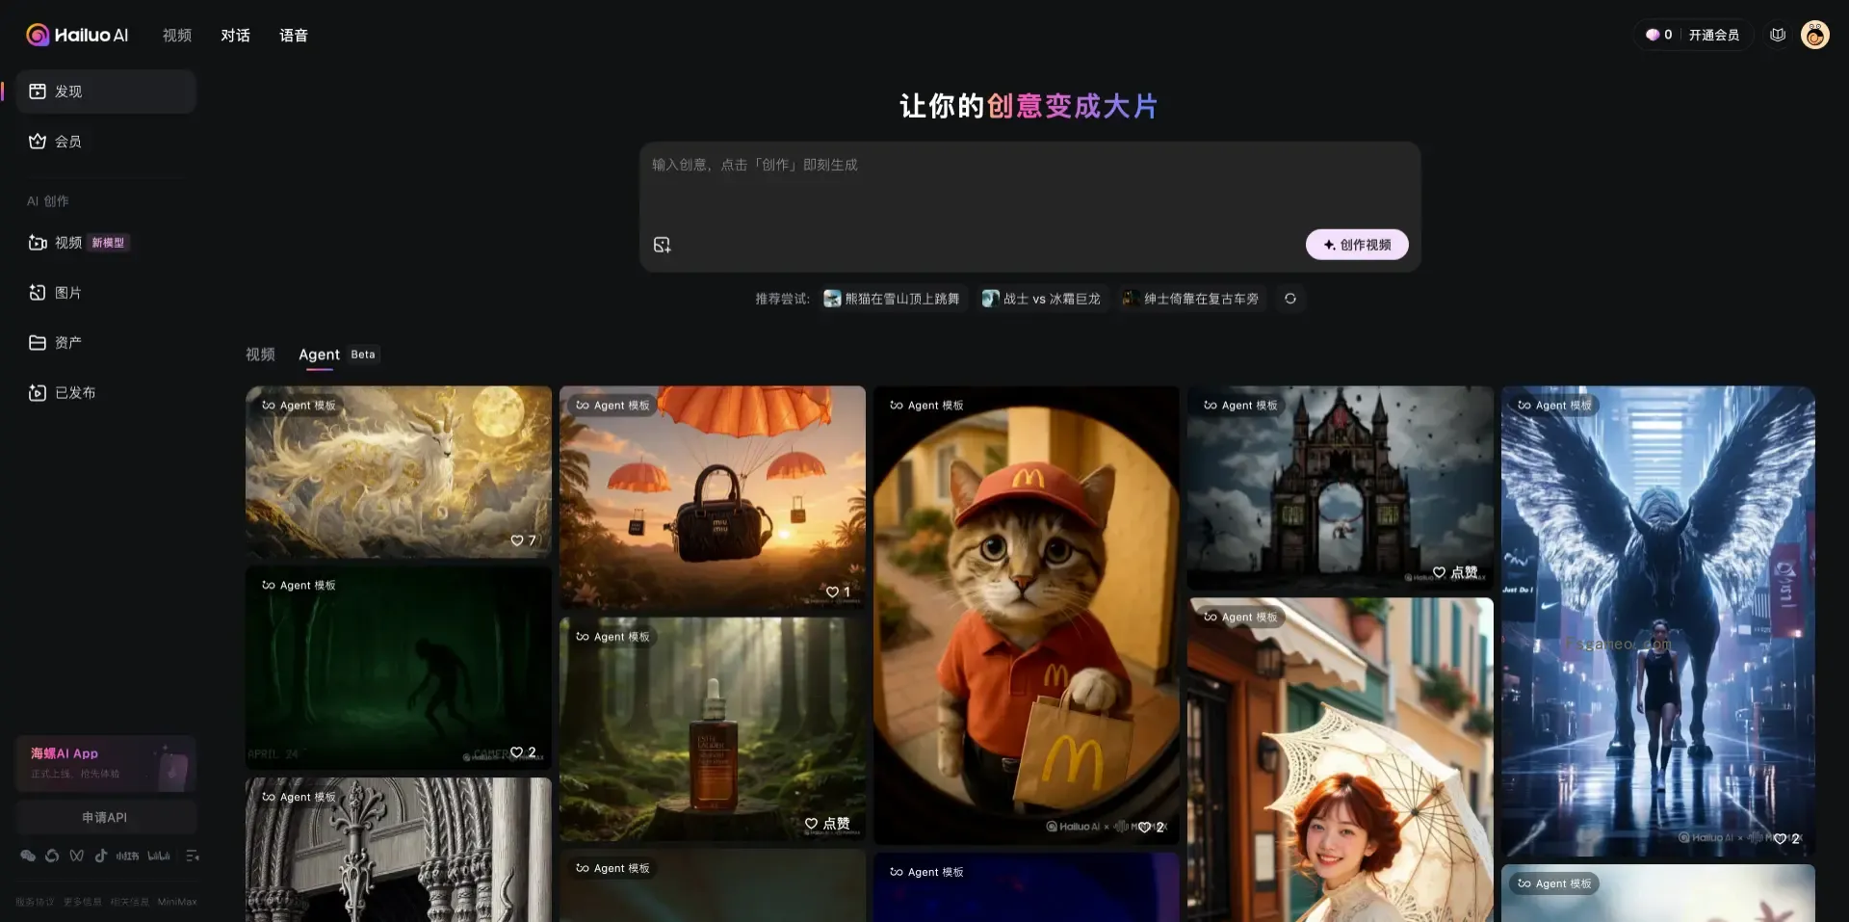Open the second social icon next to WeChat
The height and width of the screenshot is (922, 1849).
52,856
